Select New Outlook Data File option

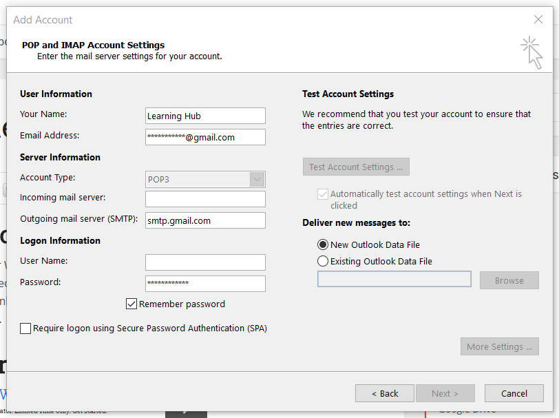pyautogui.click(x=323, y=244)
